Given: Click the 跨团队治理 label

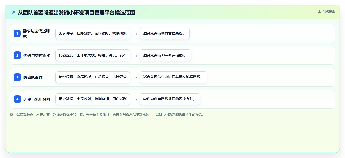Looking at the screenshot, I should [33, 77].
